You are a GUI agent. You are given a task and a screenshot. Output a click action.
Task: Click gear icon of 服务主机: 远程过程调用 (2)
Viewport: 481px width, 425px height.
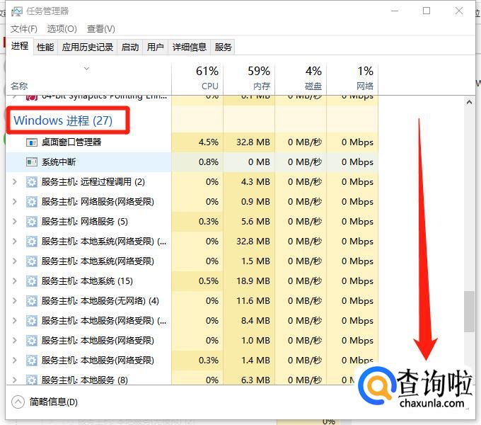(32, 182)
